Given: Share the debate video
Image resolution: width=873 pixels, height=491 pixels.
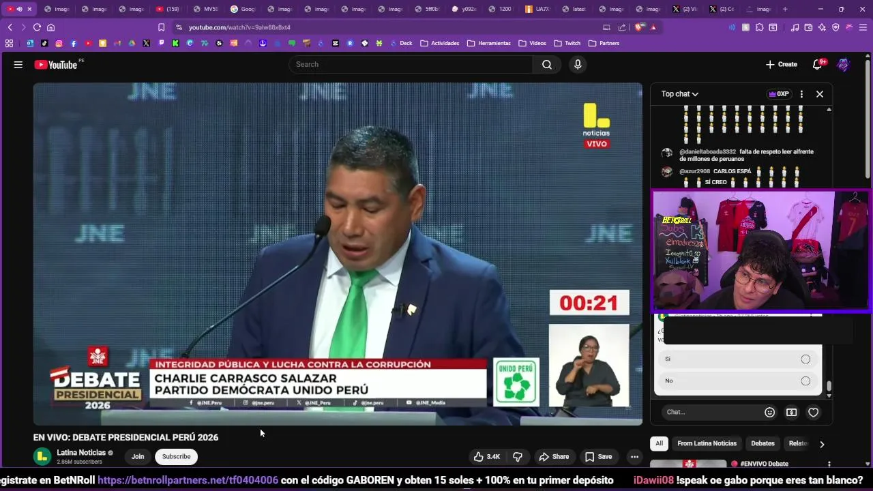Looking at the screenshot, I should click(553, 457).
